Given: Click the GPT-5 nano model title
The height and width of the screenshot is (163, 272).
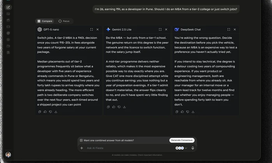Looking at the screenshot, I should (x=51, y=29).
